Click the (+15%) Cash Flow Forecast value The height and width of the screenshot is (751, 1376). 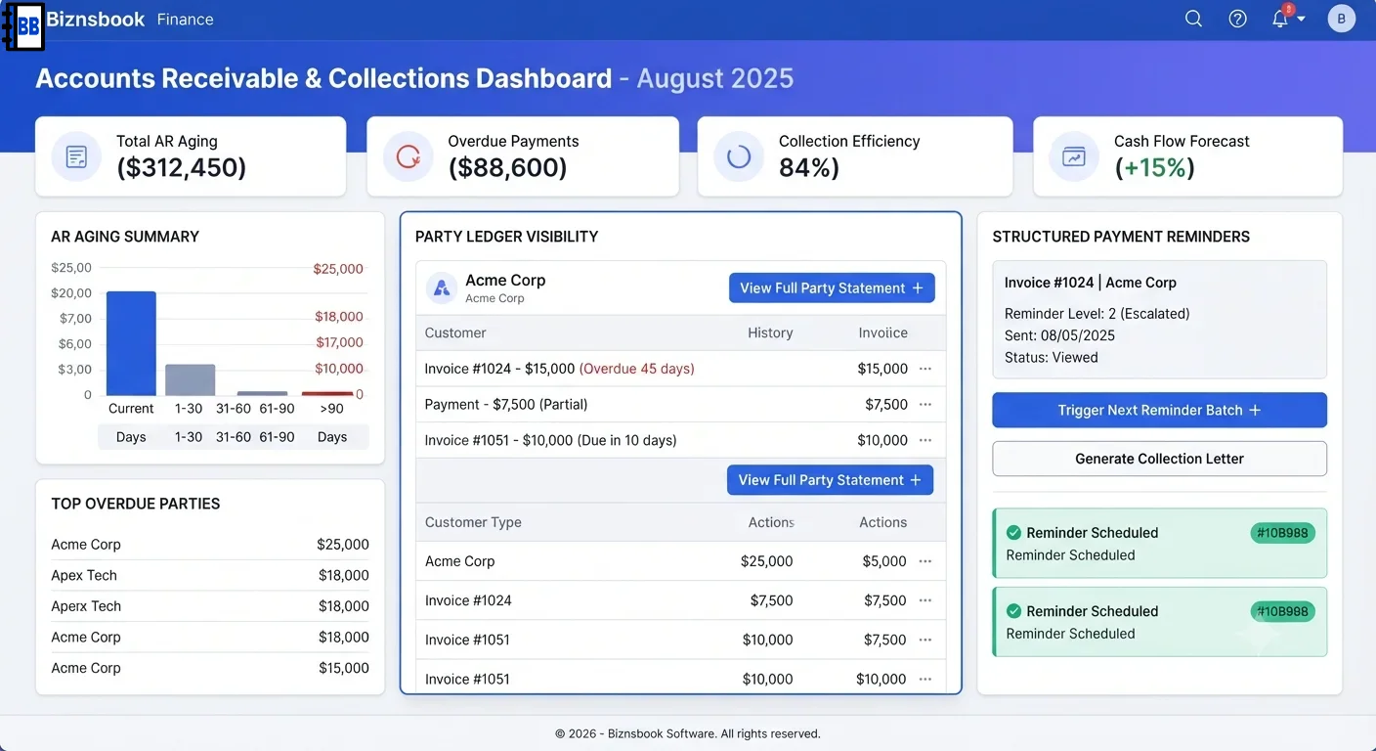coord(1155,167)
